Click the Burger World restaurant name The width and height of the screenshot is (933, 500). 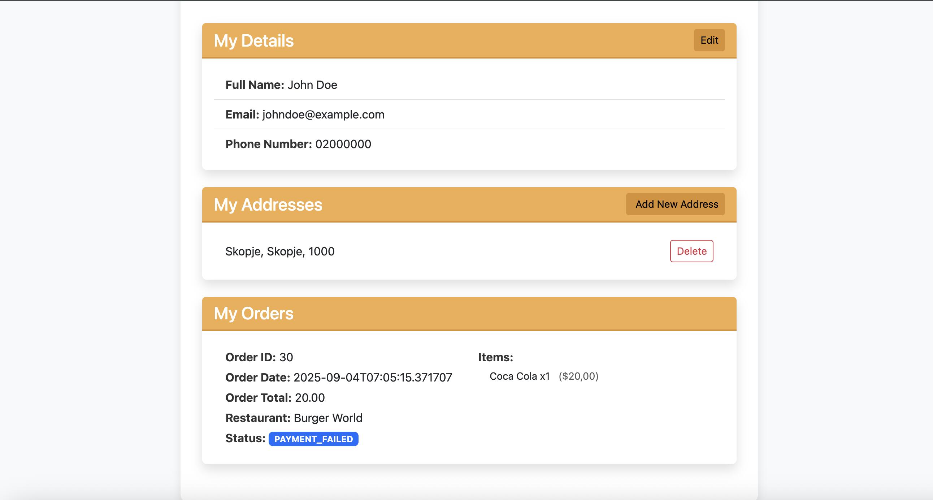coord(328,418)
